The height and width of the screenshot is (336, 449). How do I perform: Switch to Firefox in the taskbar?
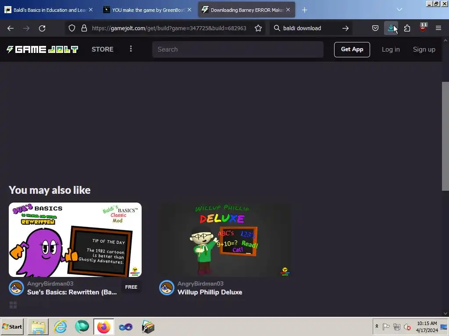(x=103, y=327)
